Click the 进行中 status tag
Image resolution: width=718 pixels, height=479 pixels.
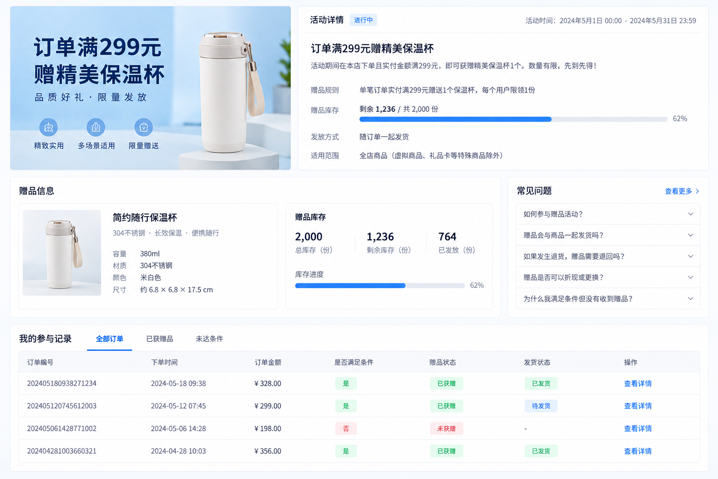363,20
